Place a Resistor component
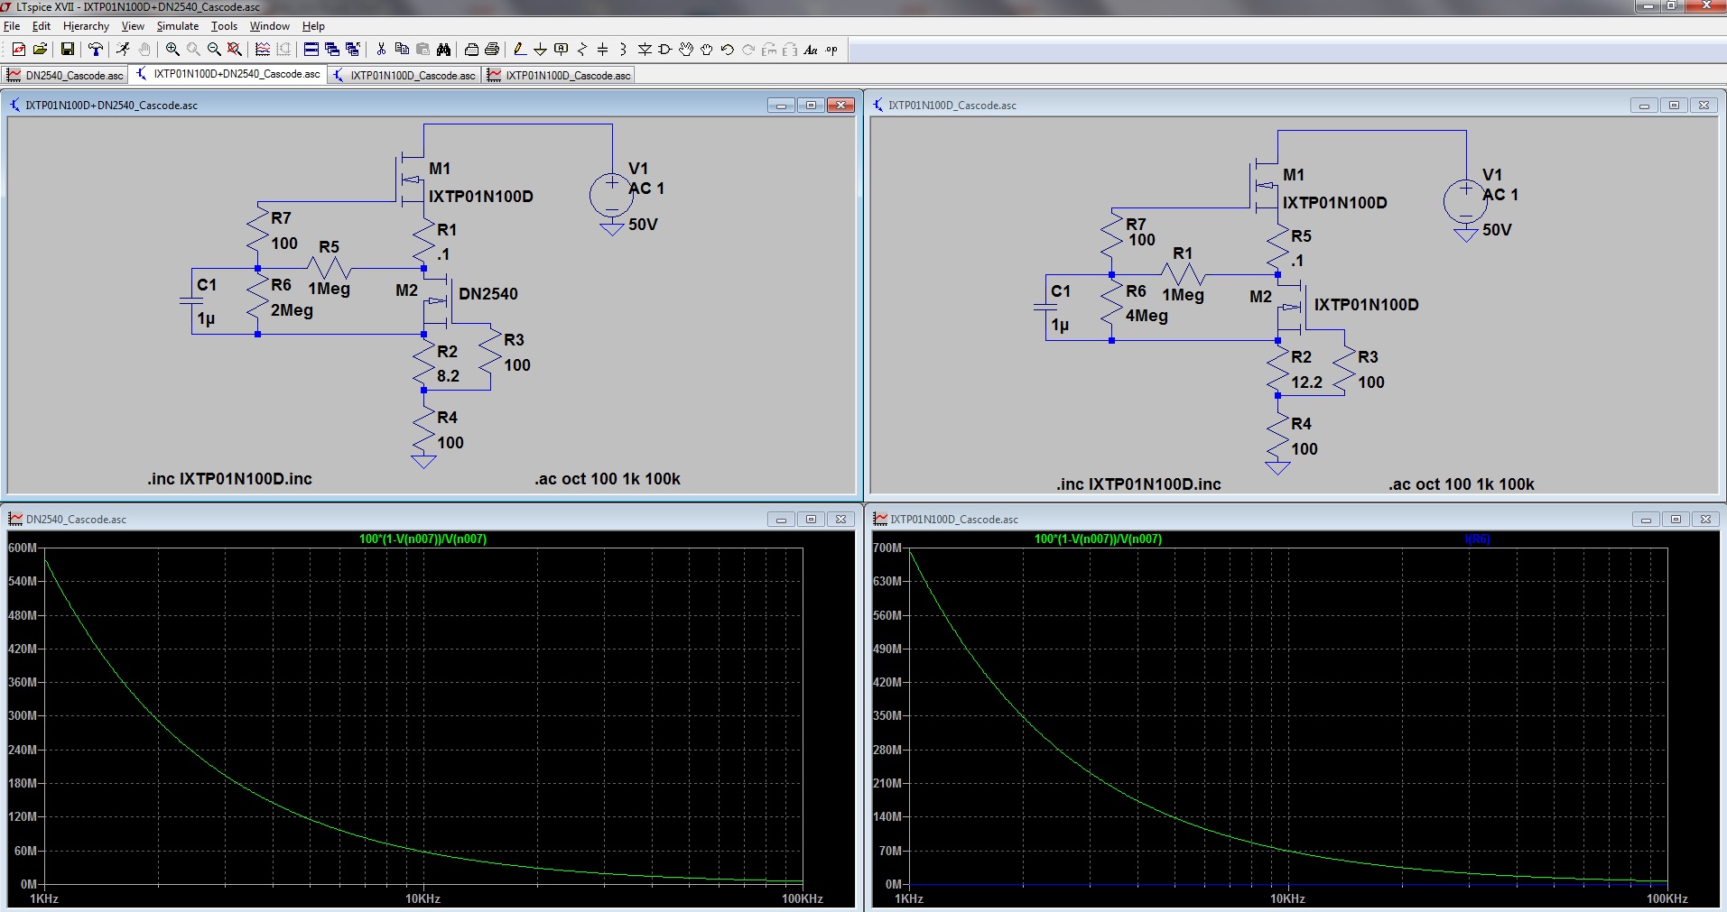Screen dimensions: 1727x912 pos(582,50)
